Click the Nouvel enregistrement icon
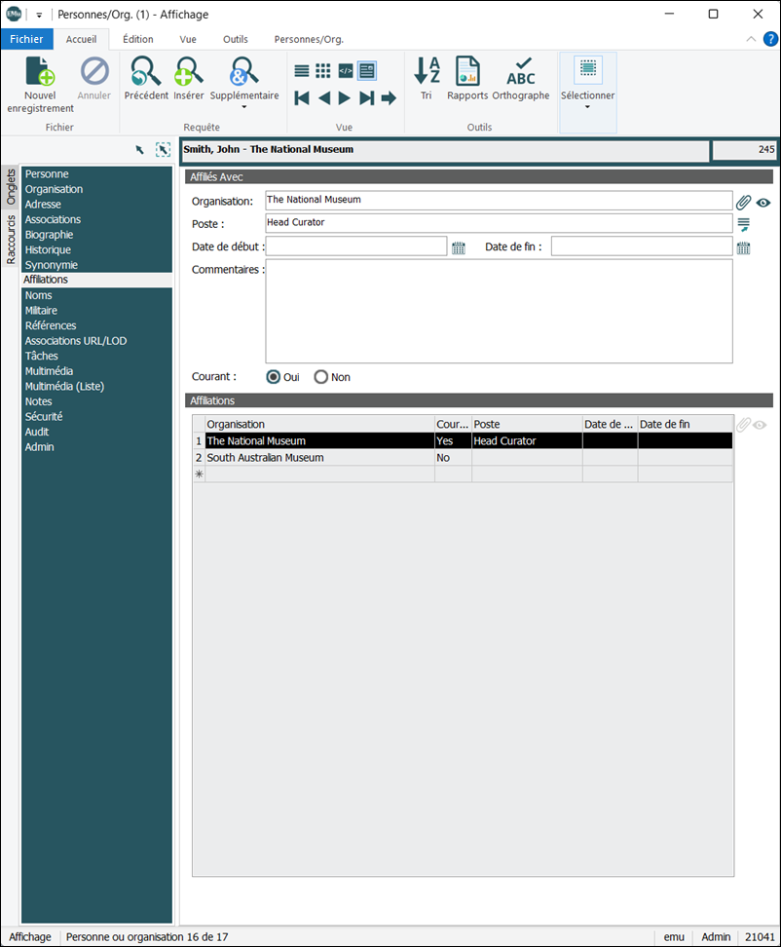This screenshot has width=781, height=947. point(40,71)
